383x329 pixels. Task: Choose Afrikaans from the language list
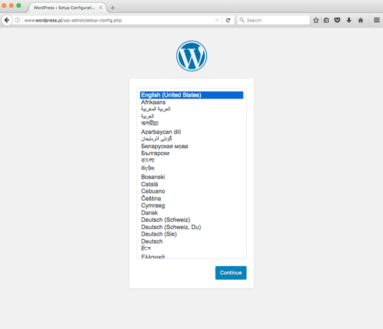point(153,102)
